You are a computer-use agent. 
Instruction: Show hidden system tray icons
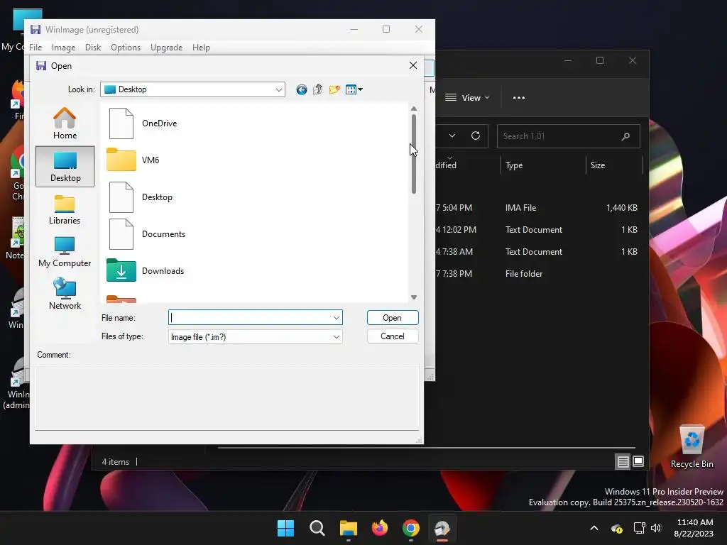click(594, 528)
